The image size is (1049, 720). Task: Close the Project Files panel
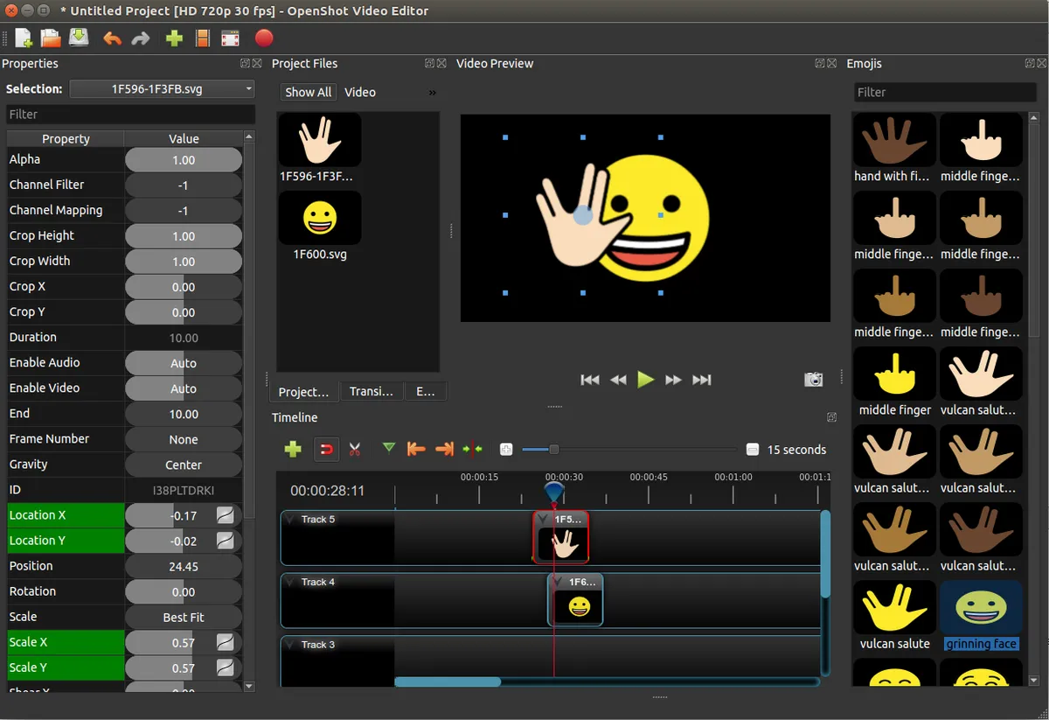tap(441, 63)
